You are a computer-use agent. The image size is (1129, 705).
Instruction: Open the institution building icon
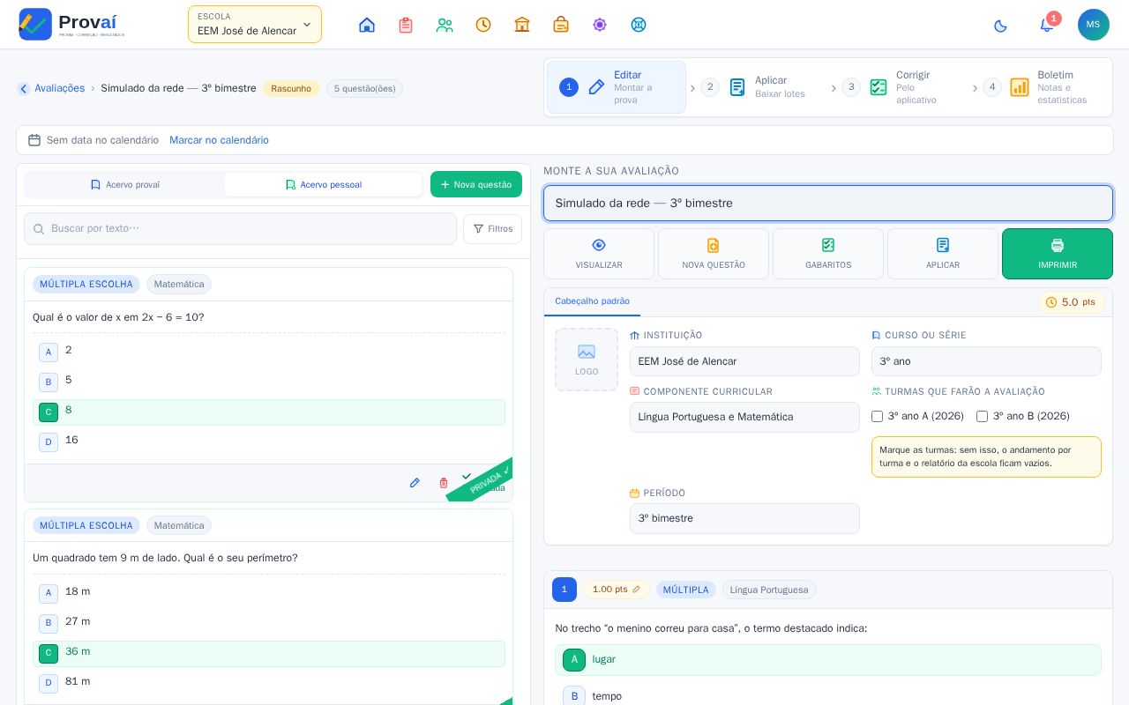522,25
